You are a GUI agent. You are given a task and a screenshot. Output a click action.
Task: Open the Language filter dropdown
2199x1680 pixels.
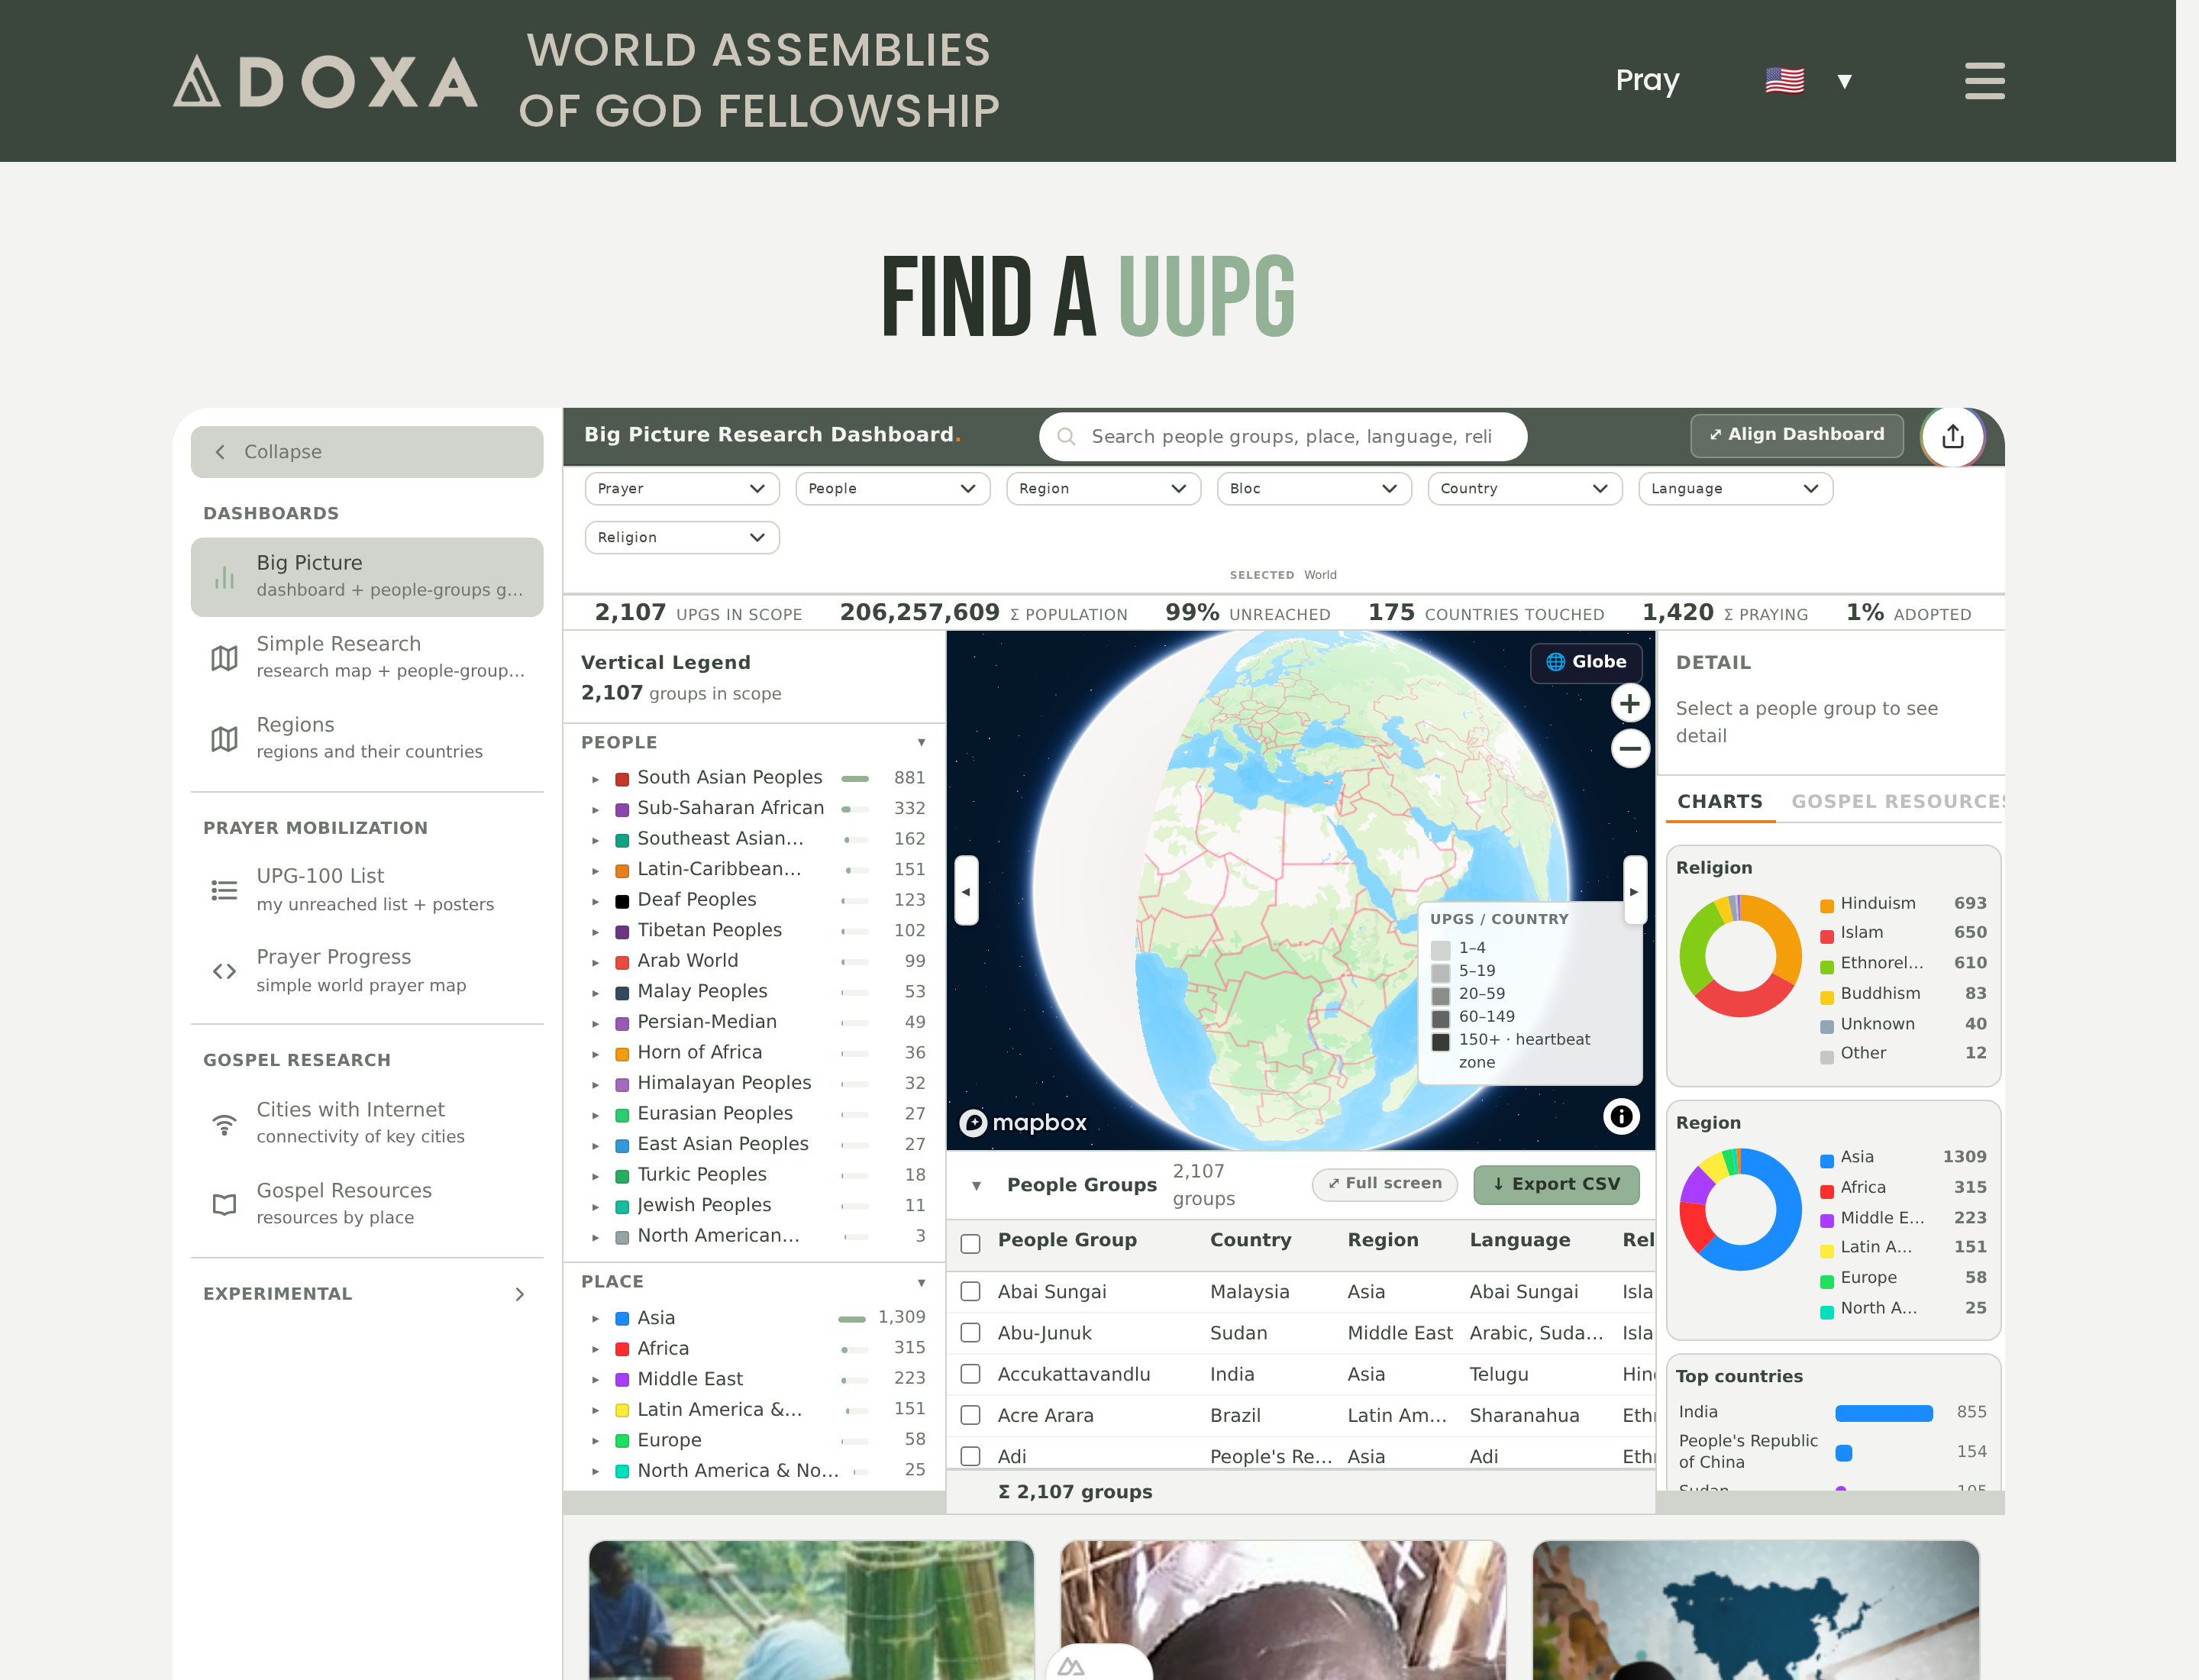click(1735, 488)
